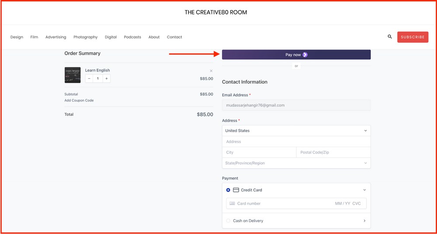The image size is (437, 234).
Task: Click the Order Summary heading
Action: click(82, 53)
